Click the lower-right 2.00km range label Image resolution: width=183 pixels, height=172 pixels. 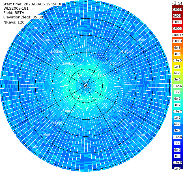pos(116,111)
